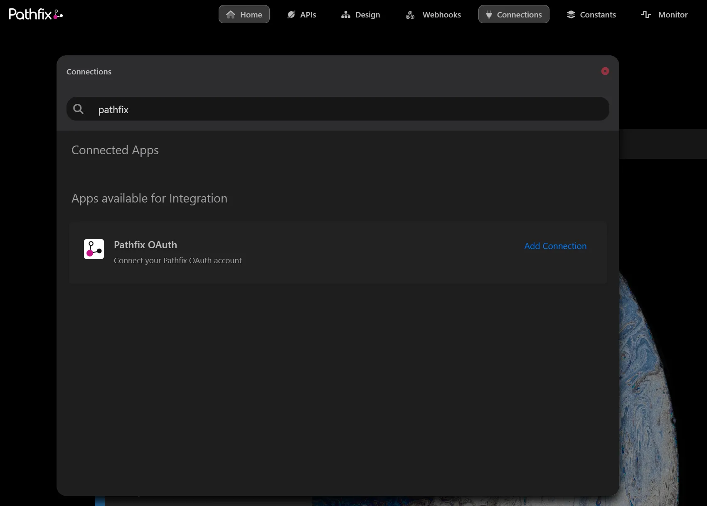Click 'Apps available for Integration' heading

click(149, 199)
